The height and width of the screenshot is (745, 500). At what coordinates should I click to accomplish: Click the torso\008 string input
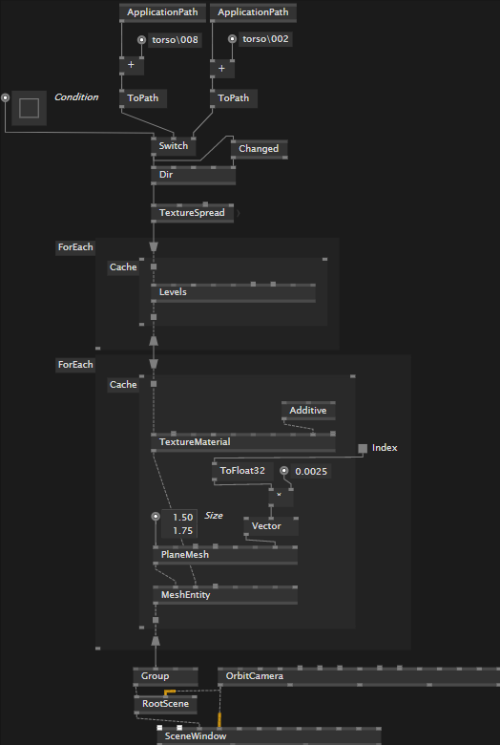pos(175,40)
